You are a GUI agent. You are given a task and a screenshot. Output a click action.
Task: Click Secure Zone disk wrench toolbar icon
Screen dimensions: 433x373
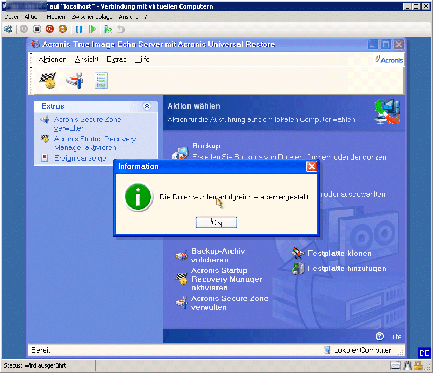pyautogui.click(x=75, y=81)
